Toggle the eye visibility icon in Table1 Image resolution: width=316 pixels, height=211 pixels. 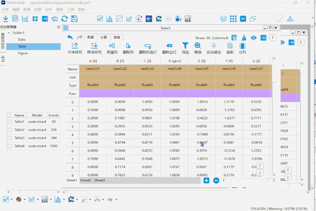tap(254, 38)
